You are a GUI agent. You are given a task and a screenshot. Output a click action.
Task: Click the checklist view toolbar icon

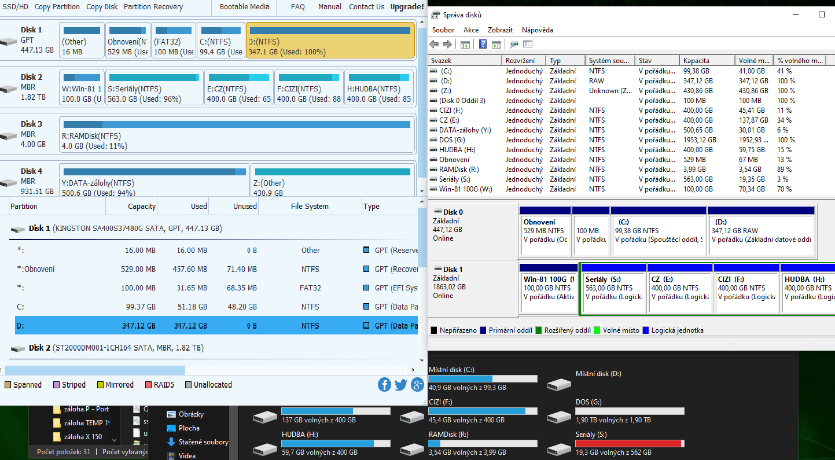coord(527,45)
